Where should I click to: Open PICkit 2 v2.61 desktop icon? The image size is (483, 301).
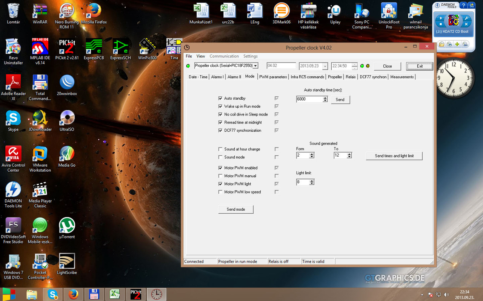pyautogui.click(x=67, y=48)
